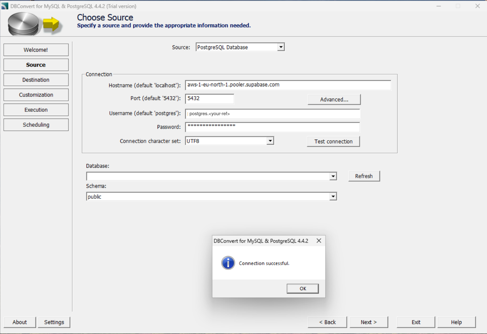This screenshot has width=487, height=334.
Task: Click OK in the Connection successful dialog
Action: point(303,289)
